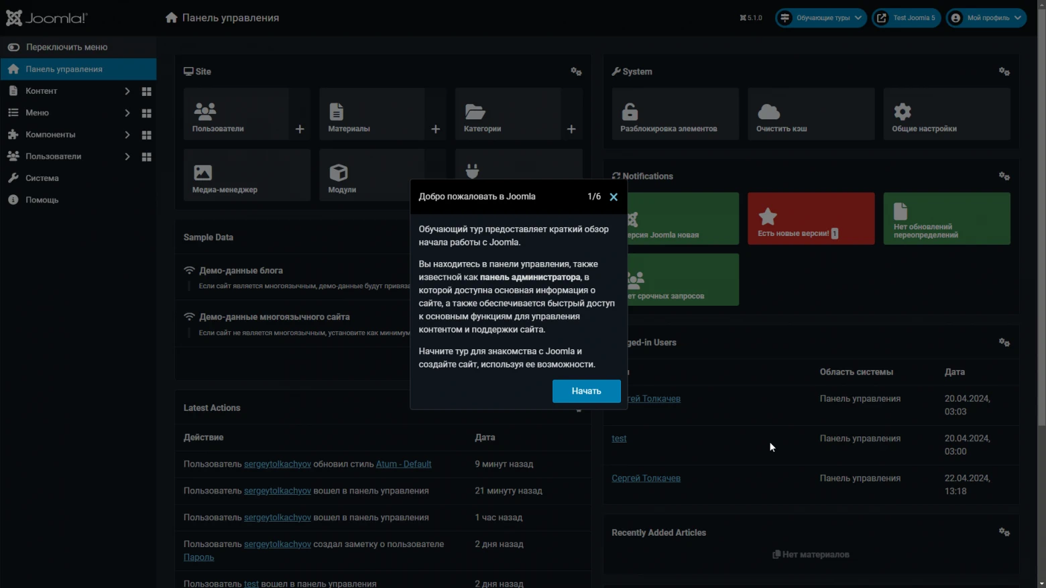Click the Начать tour button
The height and width of the screenshot is (588, 1046).
point(586,391)
